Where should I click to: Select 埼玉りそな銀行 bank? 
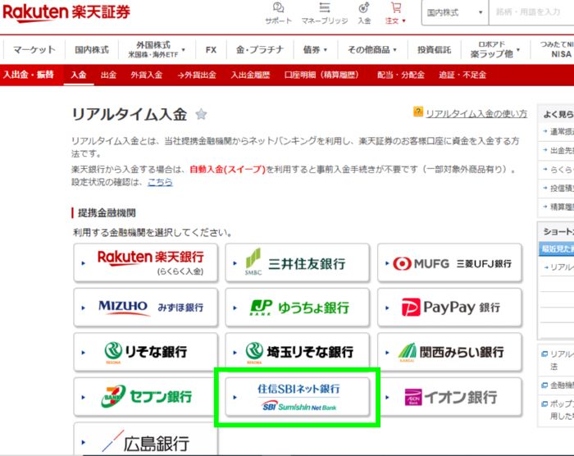(x=297, y=352)
